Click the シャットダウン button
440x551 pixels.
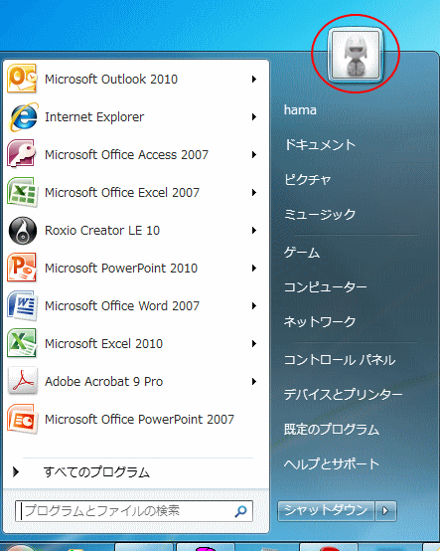[326, 510]
